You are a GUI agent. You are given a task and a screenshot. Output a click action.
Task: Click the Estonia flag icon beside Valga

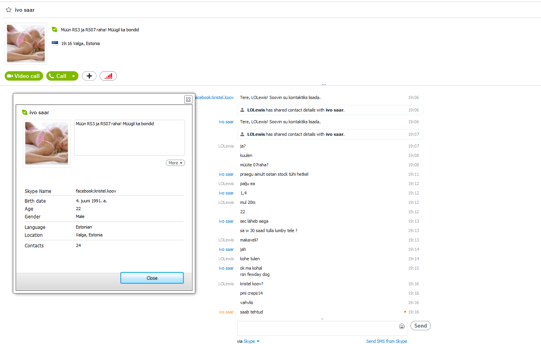click(x=55, y=43)
